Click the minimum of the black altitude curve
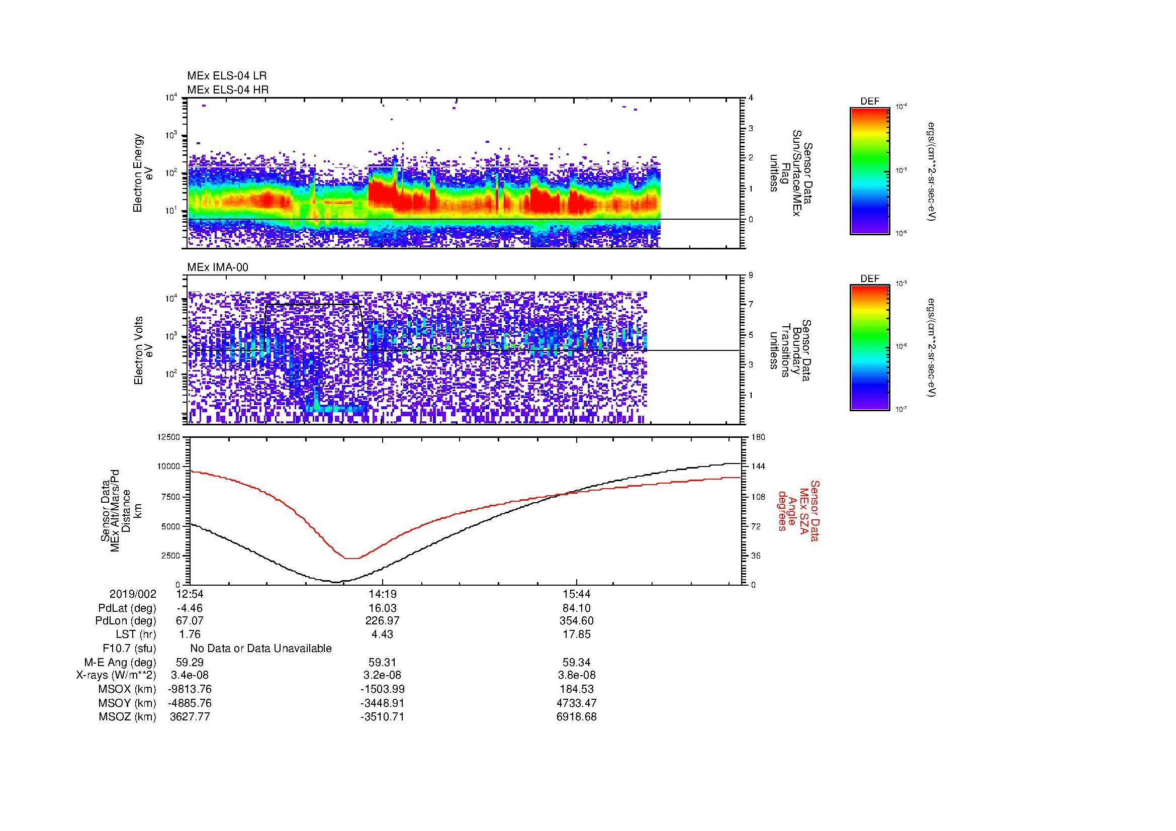1176x831 pixels. (x=335, y=582)
